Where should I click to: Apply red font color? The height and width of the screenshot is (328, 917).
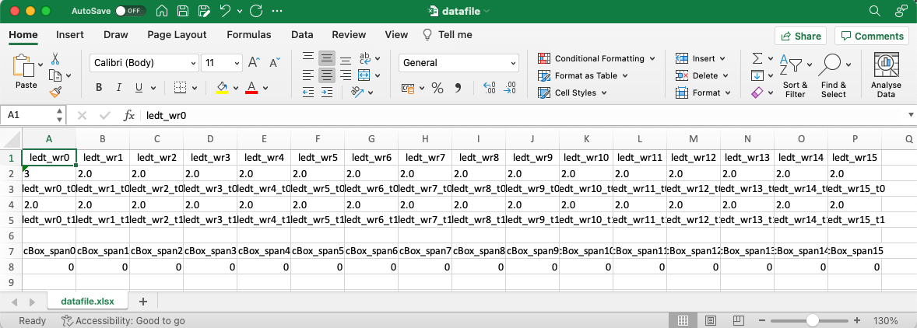(252, 88)
